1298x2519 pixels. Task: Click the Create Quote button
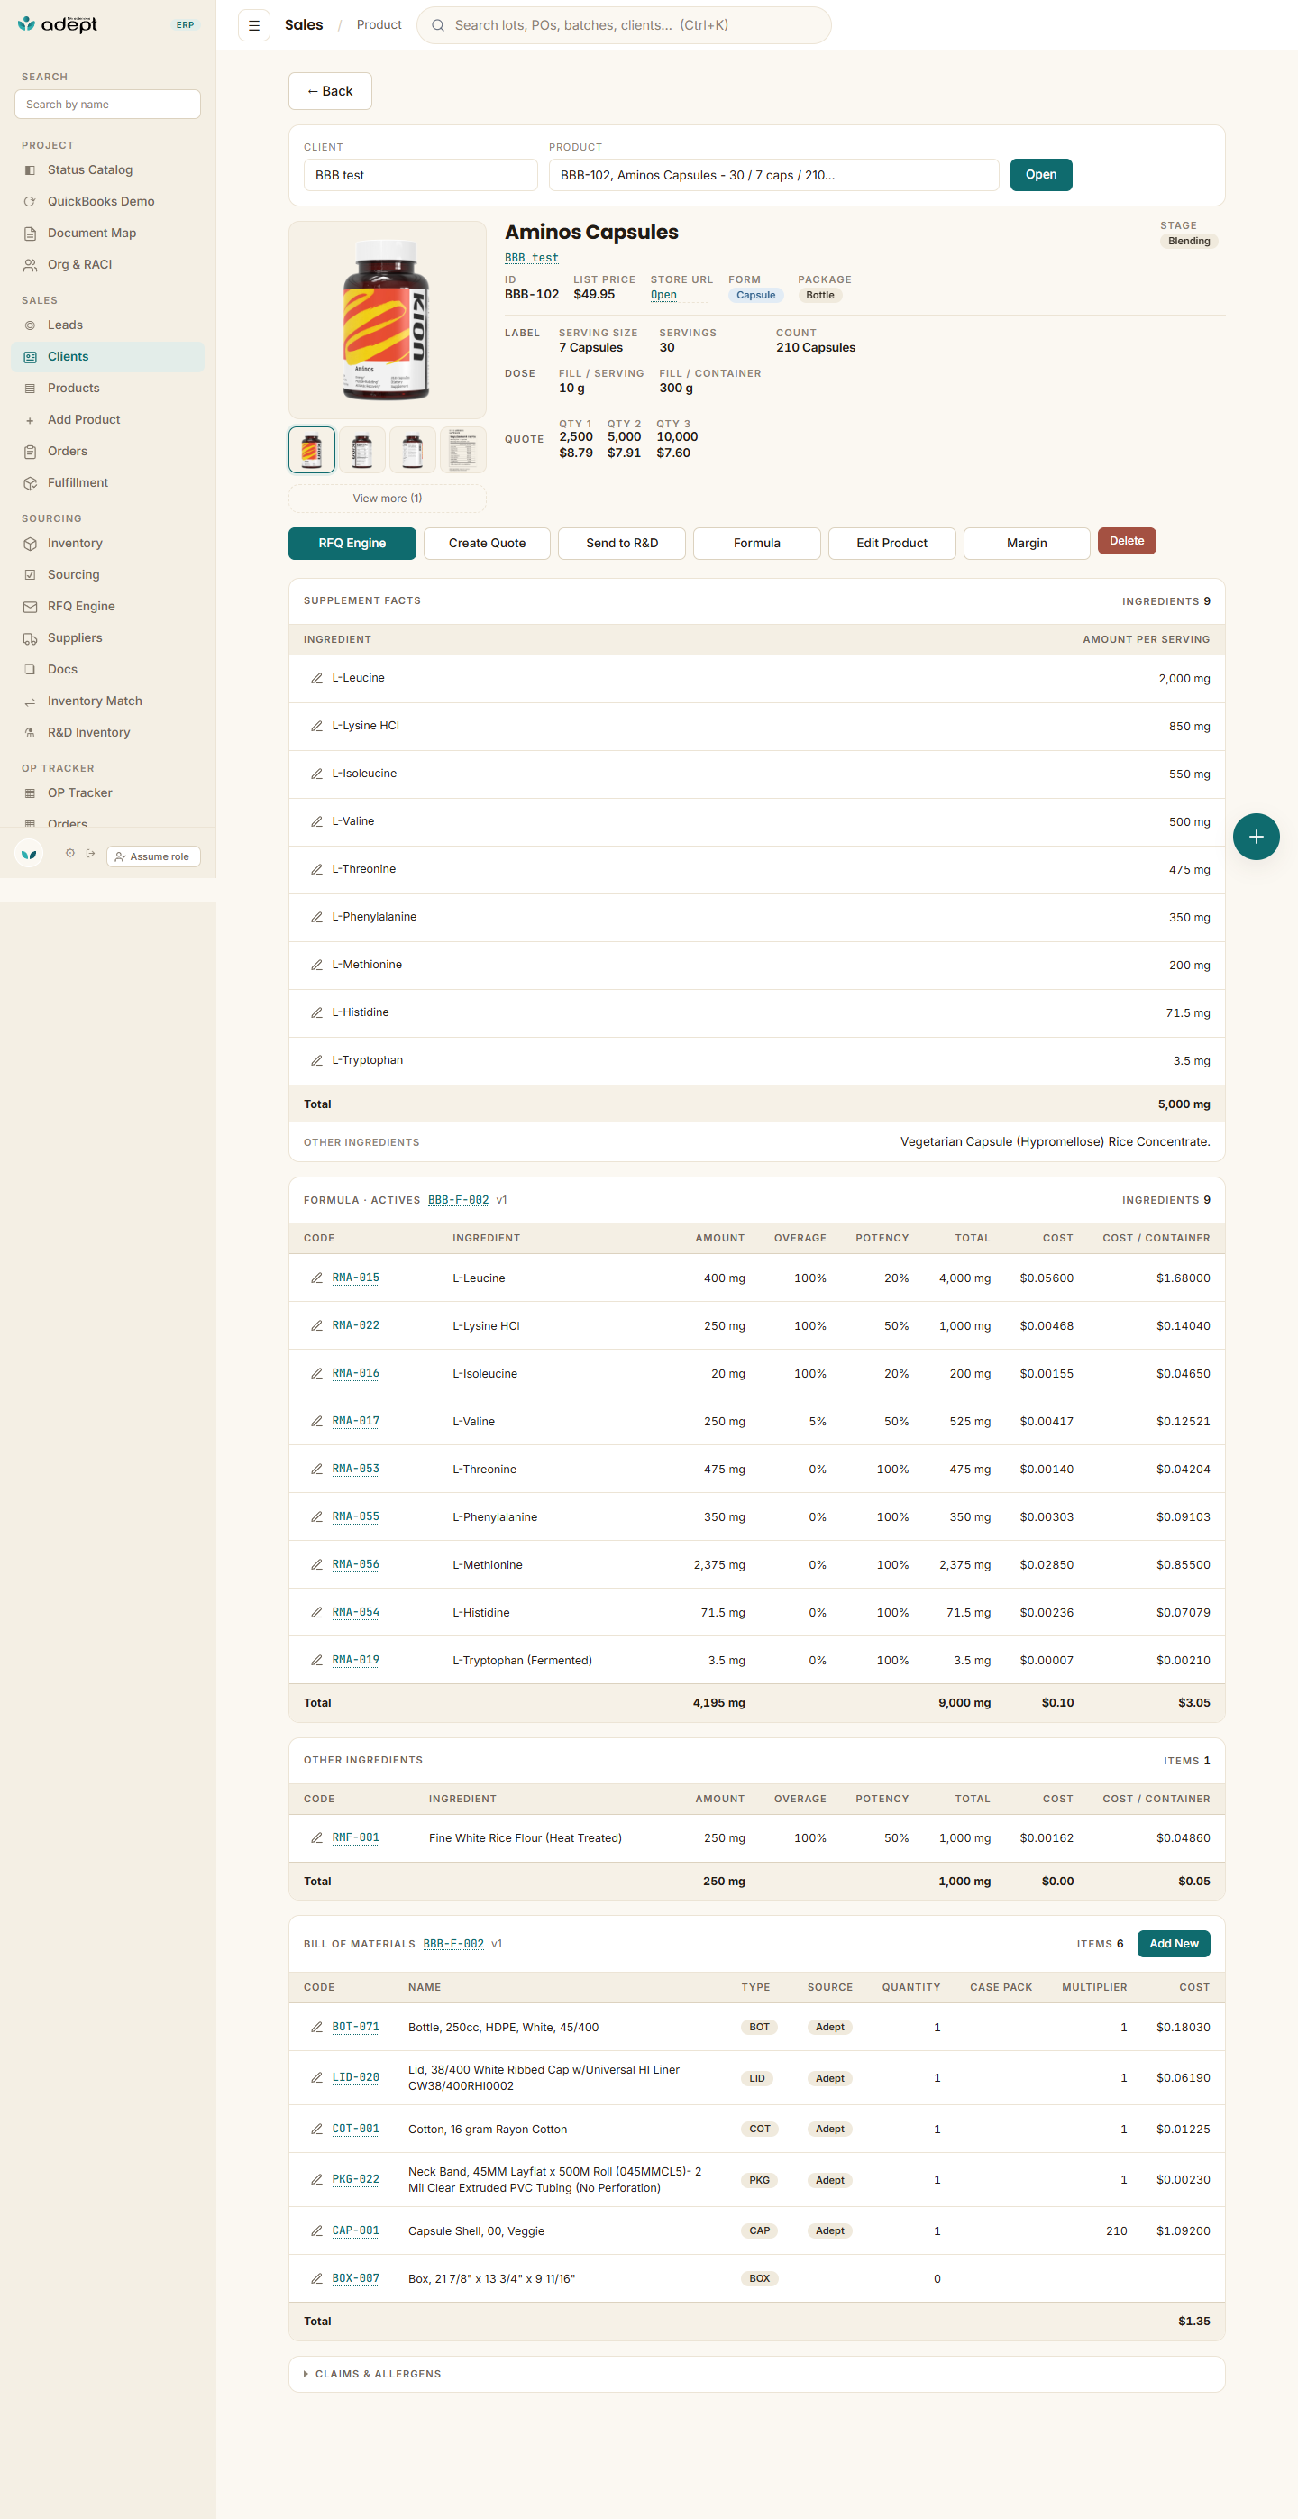487,543
